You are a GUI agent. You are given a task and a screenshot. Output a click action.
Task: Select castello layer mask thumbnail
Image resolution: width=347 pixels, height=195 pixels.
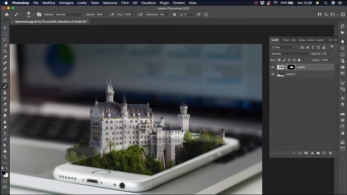click(x=291, y=67)
